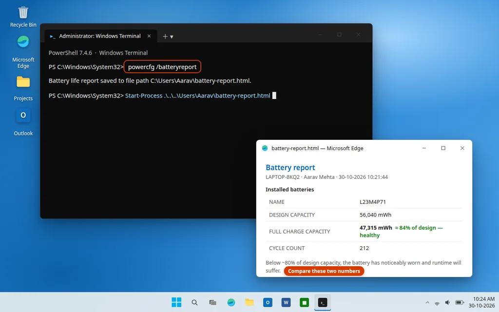Click the Battery report heading
Image resolution: width=499 pixels, height=312 pixels.
290,168
